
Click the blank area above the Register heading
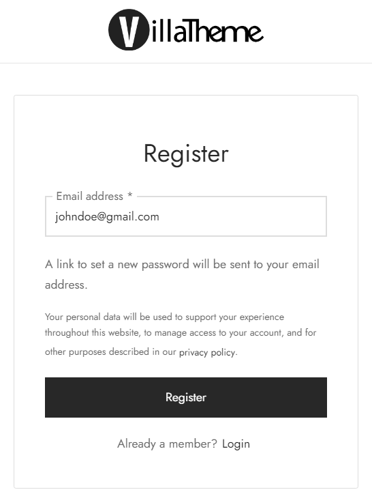186,117
